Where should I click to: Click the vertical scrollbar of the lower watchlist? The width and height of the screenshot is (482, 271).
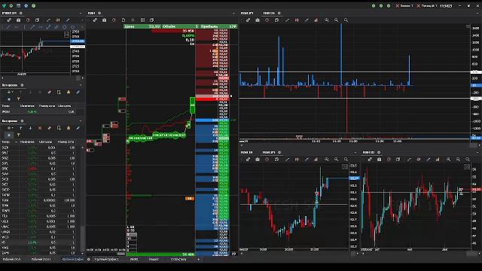pyautogui.click(x=82, y=238)
